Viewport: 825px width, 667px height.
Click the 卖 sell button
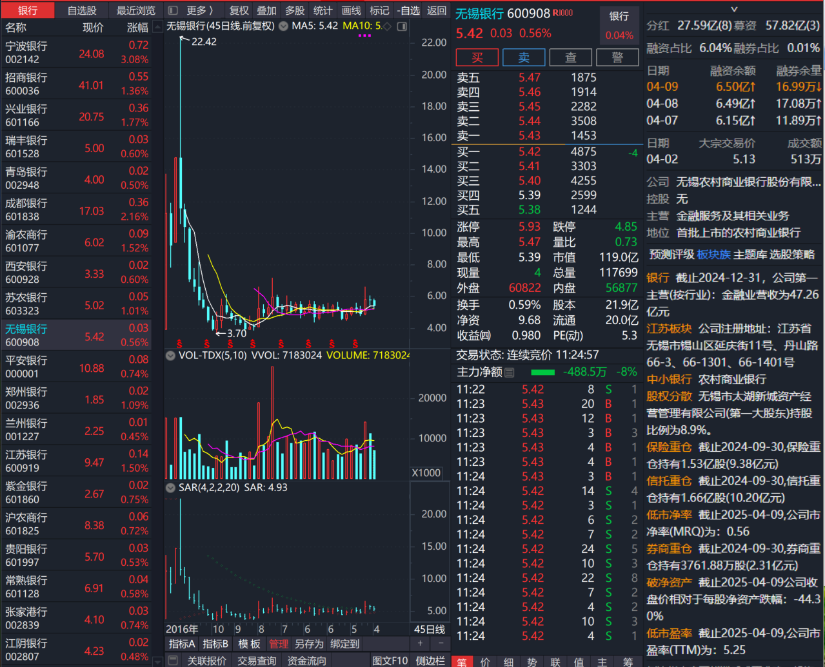point(524,57)
